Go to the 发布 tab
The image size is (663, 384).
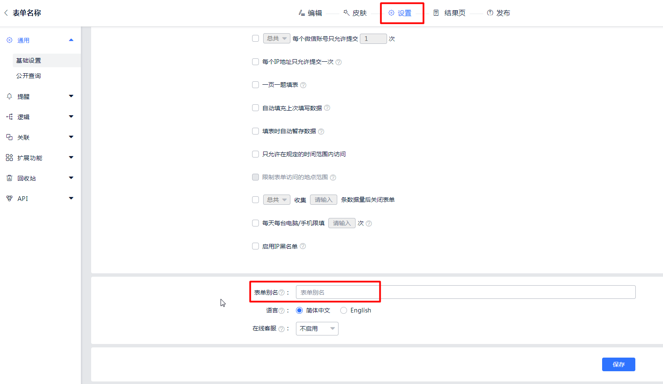(x=498, y=13)
